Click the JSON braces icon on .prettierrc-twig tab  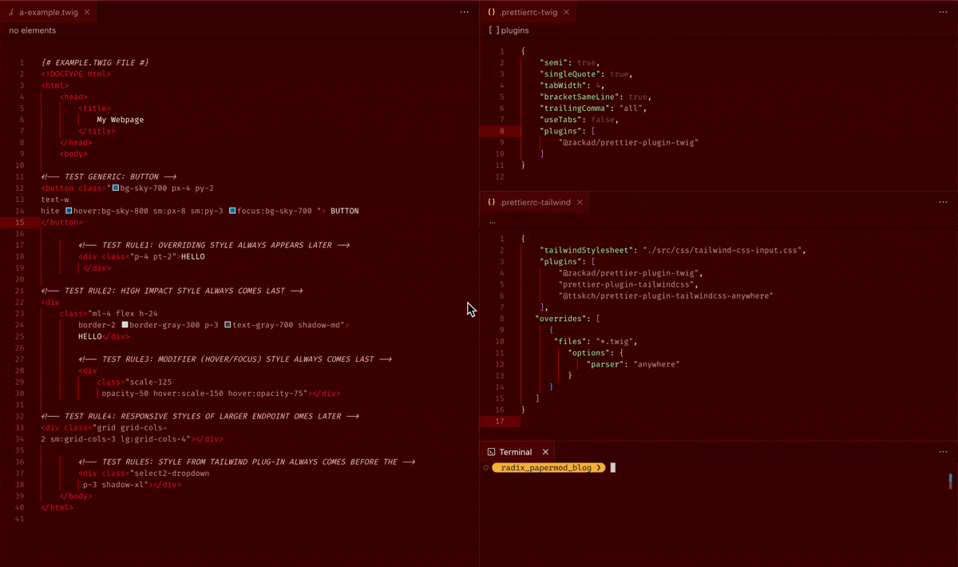tap(492, 12)
